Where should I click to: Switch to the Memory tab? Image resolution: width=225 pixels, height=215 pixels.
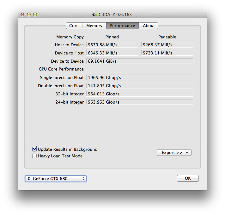point(94,25)
